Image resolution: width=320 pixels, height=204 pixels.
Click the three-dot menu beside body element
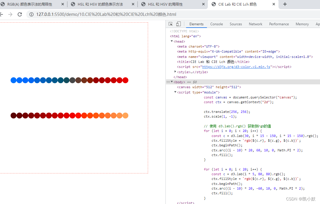point(168,82)
